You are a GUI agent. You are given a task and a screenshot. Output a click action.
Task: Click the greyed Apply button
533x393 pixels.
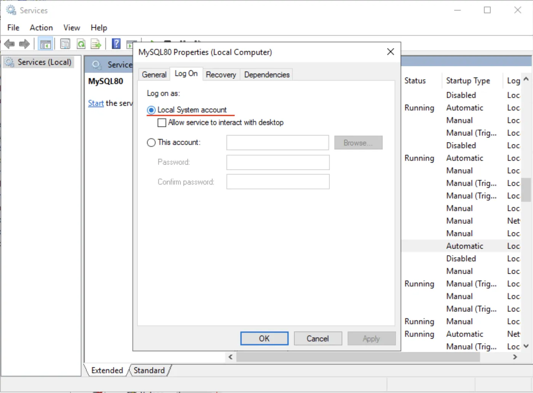(x=371, y=339)
